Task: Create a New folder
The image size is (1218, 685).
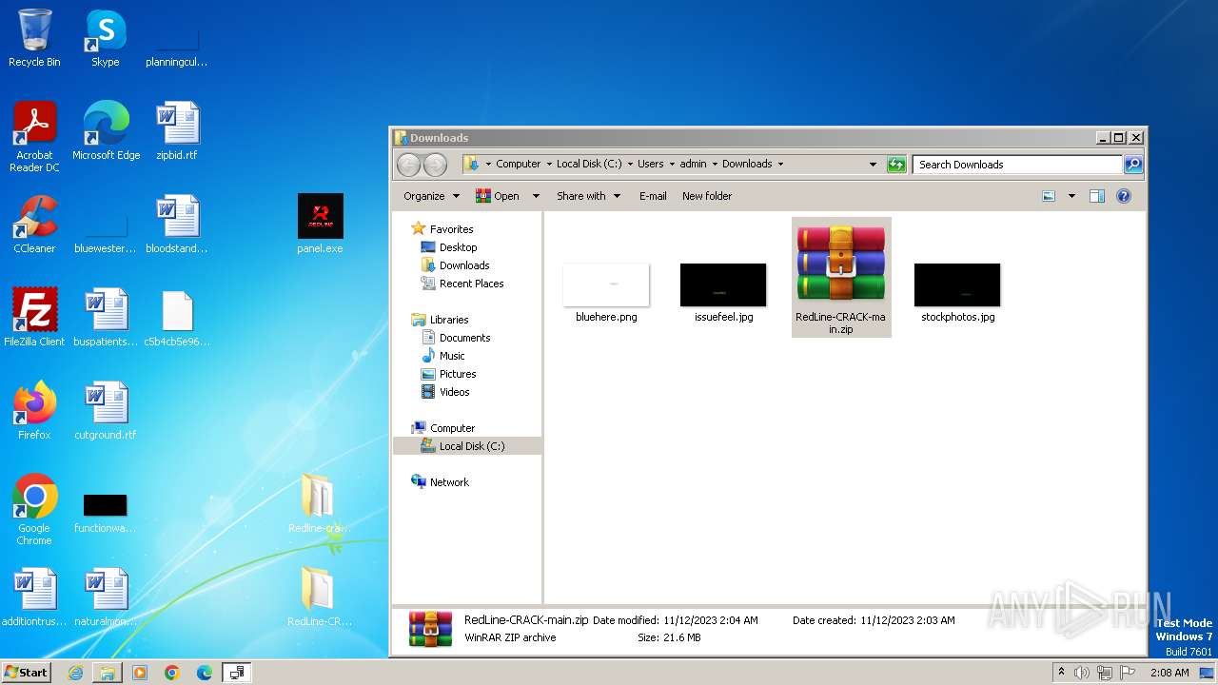Action: coord(707,196)
